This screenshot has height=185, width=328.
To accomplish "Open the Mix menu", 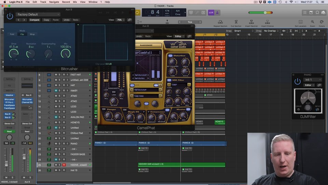I will (x=75, y=2).
